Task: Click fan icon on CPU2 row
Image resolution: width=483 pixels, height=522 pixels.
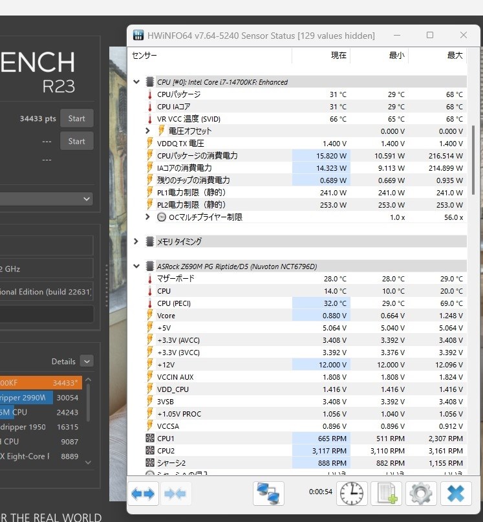Action: (150, 450)
